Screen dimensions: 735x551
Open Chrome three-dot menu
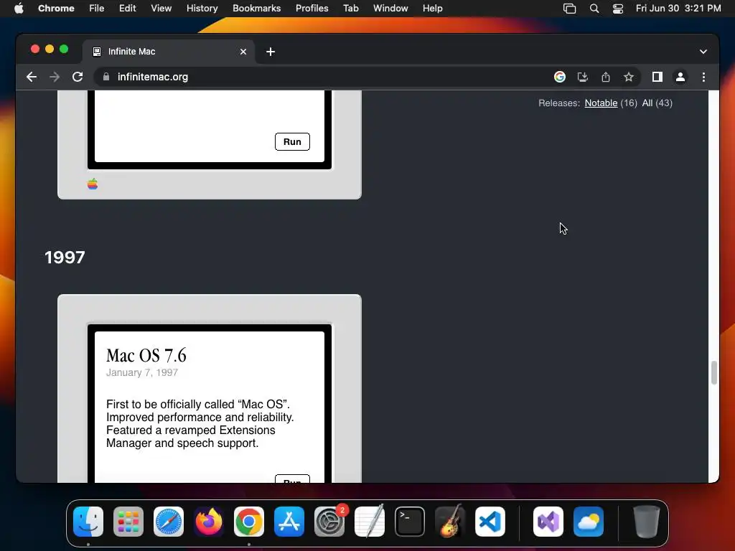pyautogui.click(x=703, y=77)
